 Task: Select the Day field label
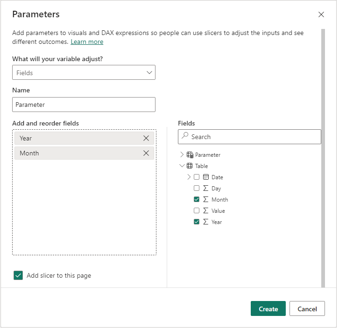(x=217, y=189)
